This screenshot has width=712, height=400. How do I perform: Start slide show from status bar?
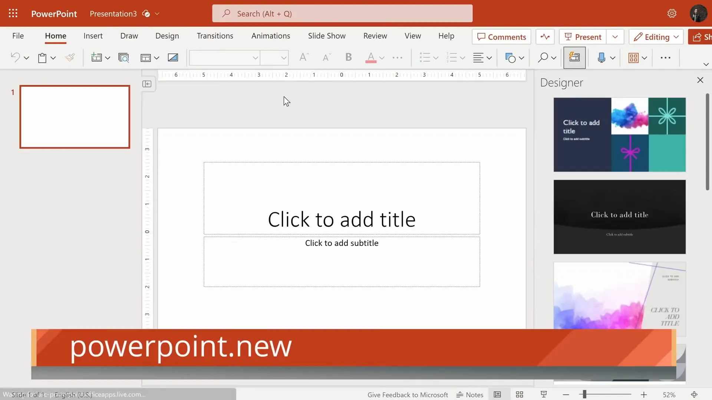tap(544, 395)
